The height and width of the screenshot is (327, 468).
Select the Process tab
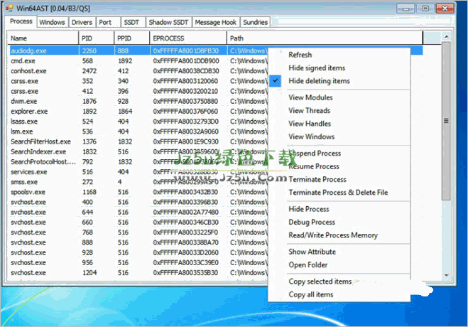pyautogui.click(x=21, y=21)
